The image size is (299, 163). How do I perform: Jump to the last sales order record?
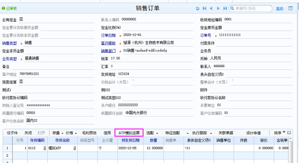coord(225,8)
